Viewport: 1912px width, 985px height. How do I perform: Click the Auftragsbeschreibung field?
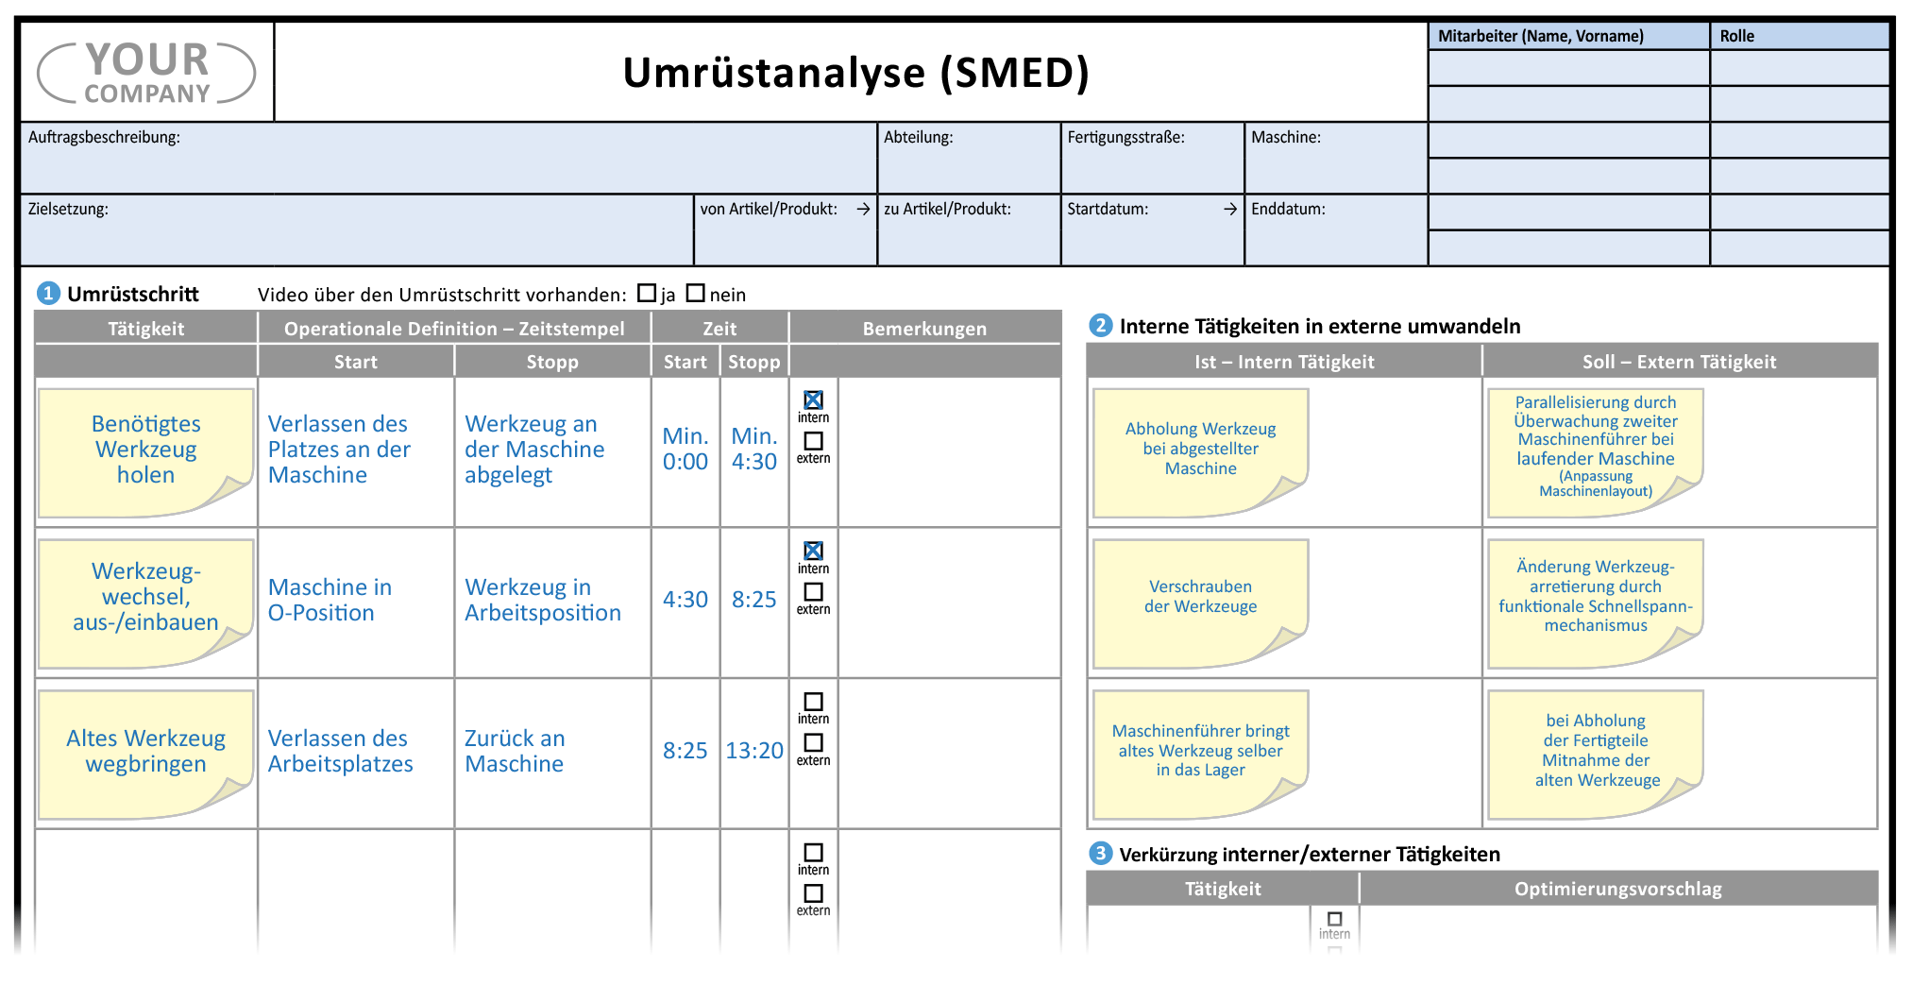pyautogui.click(x=449, y=158)
